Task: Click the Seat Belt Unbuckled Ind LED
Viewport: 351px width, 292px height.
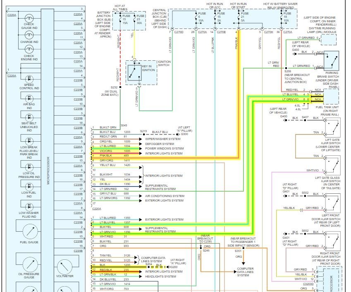Action: pyautogui.click(x=29, y=117)
